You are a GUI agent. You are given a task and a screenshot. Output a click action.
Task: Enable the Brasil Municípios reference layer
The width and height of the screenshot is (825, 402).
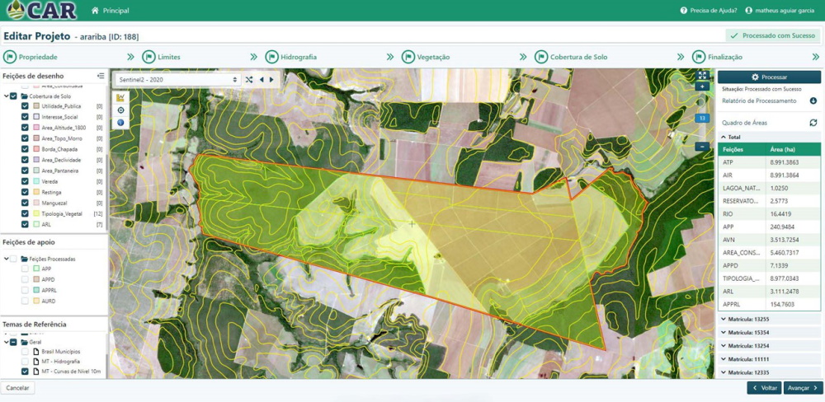point(25,352)
